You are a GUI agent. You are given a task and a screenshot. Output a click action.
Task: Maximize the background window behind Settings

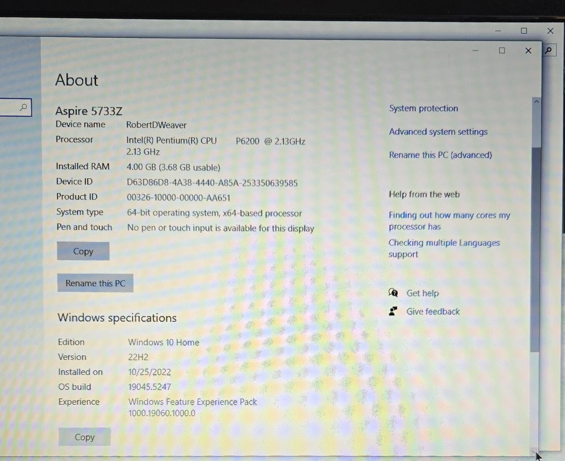(x=524, y=31)
